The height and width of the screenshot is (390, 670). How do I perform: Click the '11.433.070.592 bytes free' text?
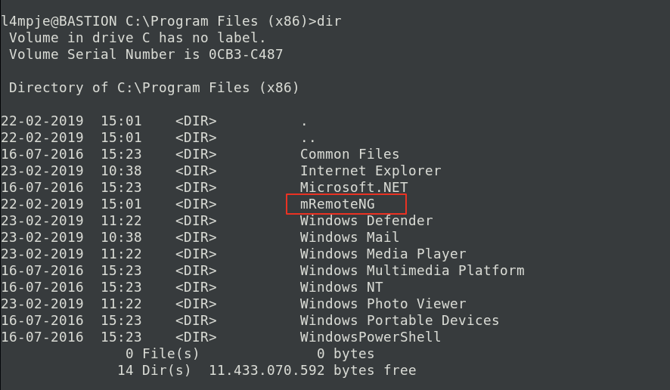(312, 370)
